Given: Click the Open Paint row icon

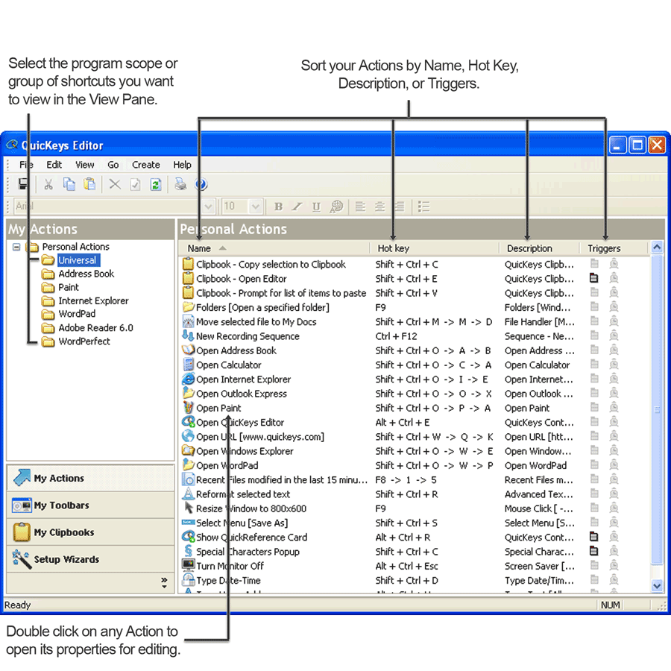Looking at the screenshot, I should coord(188,408).
